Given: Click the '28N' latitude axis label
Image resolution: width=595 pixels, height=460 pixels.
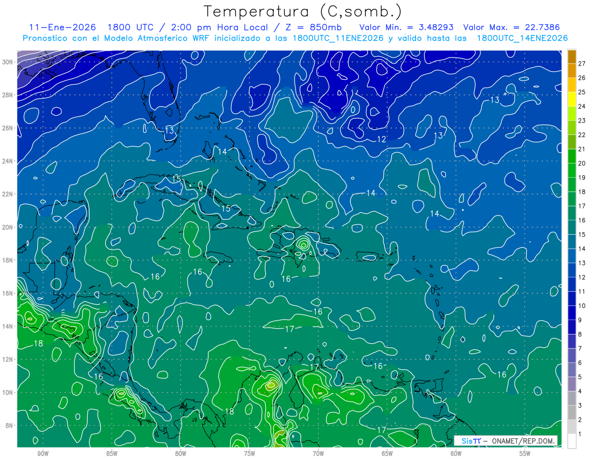Looking at the screenshot, I should (7, 95).
